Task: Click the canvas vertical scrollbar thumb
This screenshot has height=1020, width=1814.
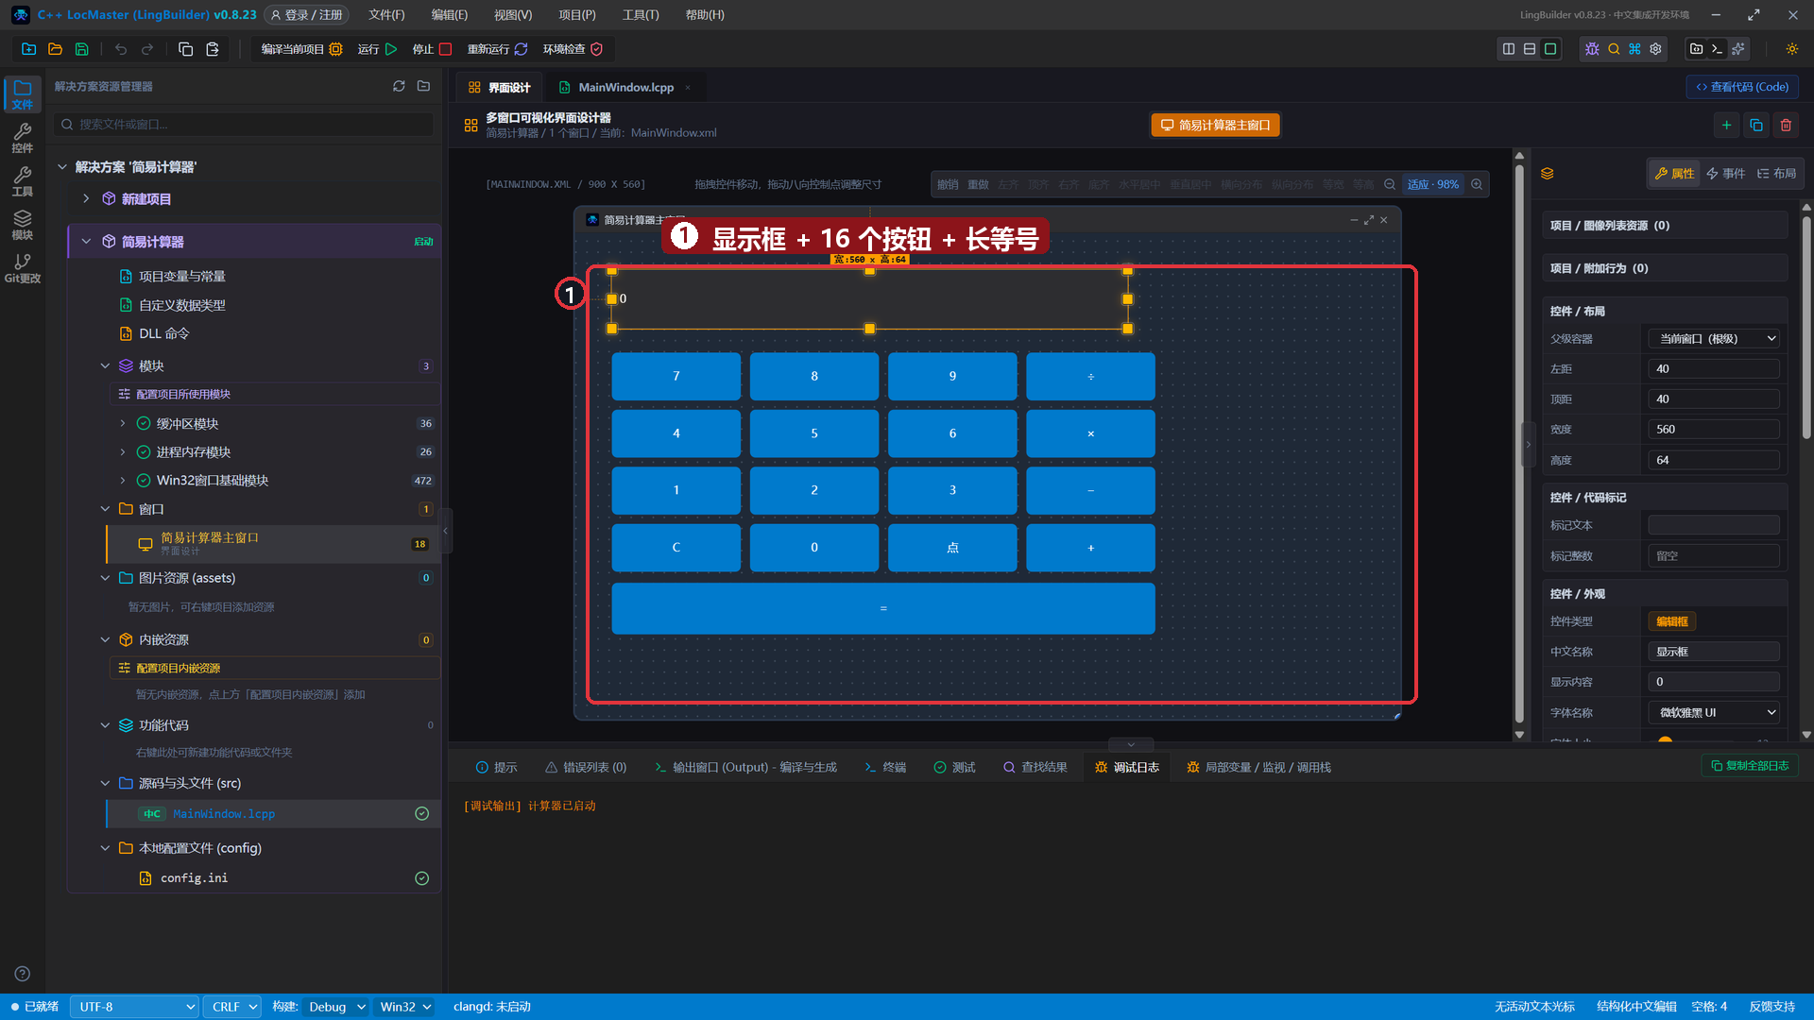Action: 1519,444
